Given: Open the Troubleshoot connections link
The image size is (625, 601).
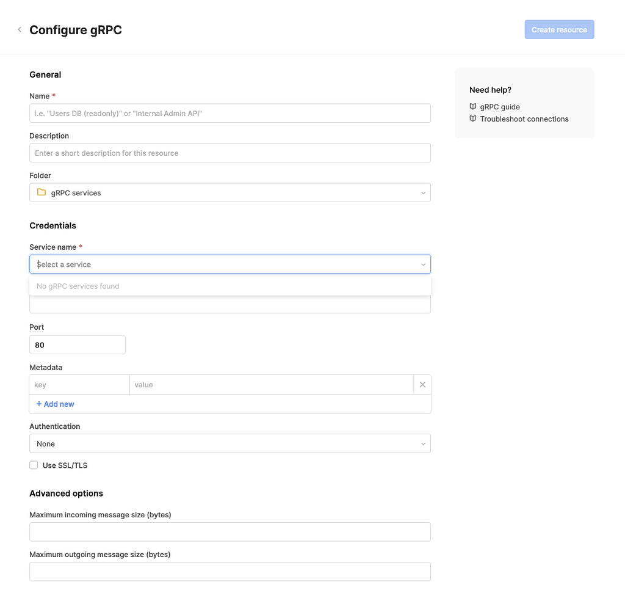Looking at the screenshot, I should point(524,118).
